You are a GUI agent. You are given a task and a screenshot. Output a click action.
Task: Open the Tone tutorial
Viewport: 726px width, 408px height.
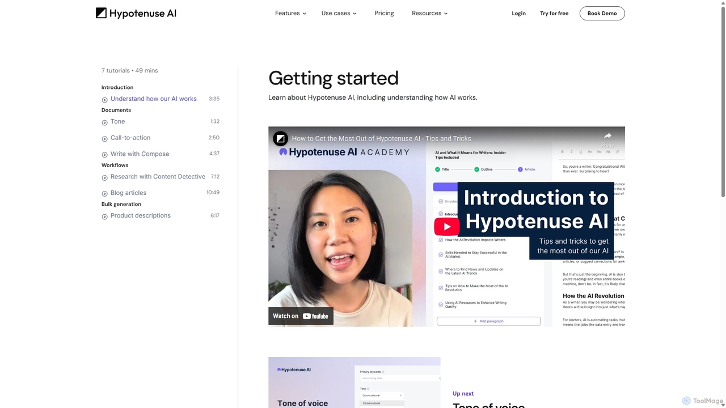point(118,121)
